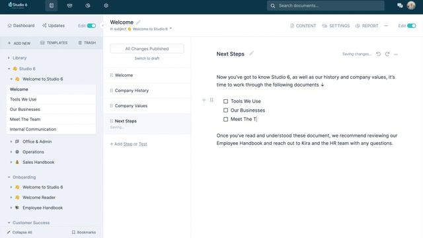Open the reports chart icon in top bar
Screen dimensions: 423x238
88,5
